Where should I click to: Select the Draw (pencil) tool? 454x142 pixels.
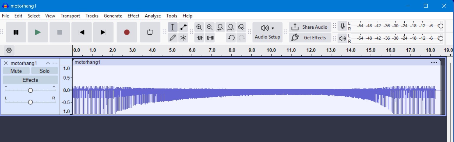click(x=173, y=38)
